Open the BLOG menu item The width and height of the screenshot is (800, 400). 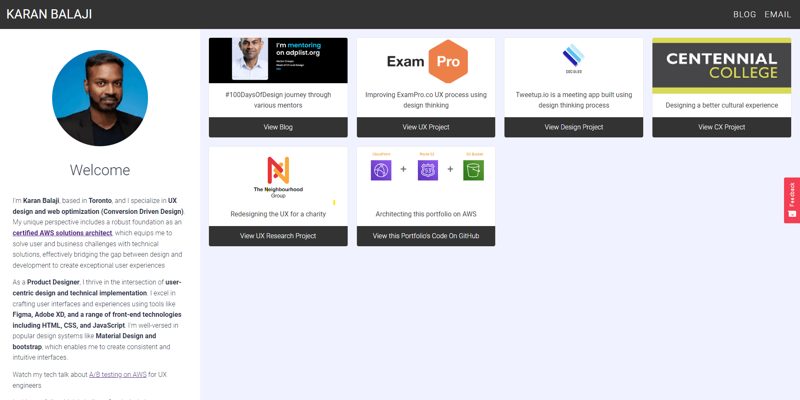coord(744,14)
